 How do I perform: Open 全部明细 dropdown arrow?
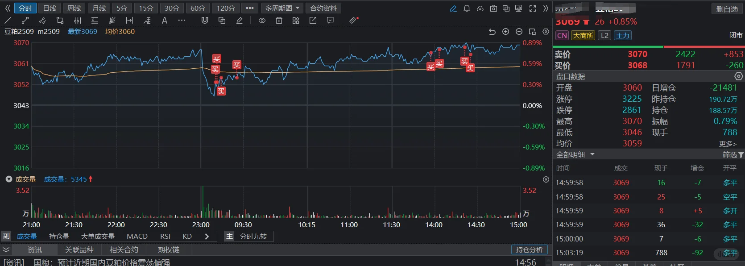tap(592, 154)
